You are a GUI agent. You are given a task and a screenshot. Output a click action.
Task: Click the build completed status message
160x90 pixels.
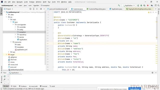click(24, 89)
